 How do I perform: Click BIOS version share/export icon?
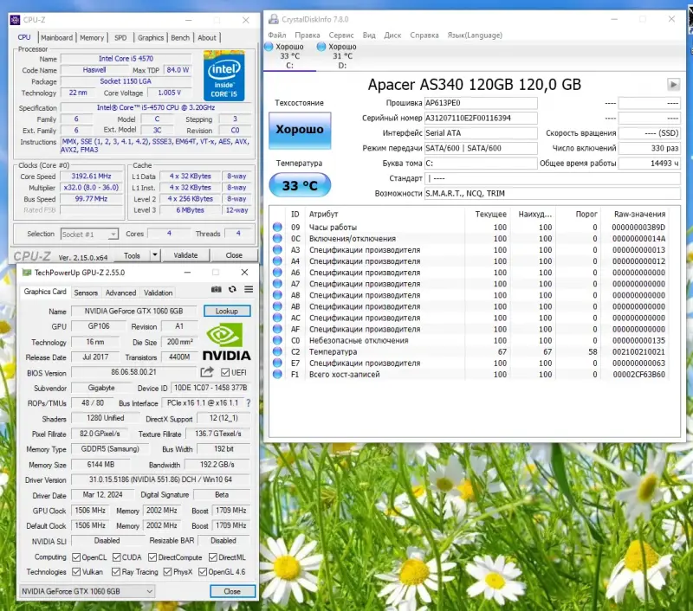click(x=207, y=372)
